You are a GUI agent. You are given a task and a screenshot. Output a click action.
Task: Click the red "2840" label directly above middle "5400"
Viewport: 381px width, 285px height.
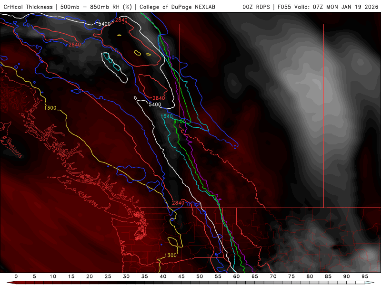(x=159, y=98)
